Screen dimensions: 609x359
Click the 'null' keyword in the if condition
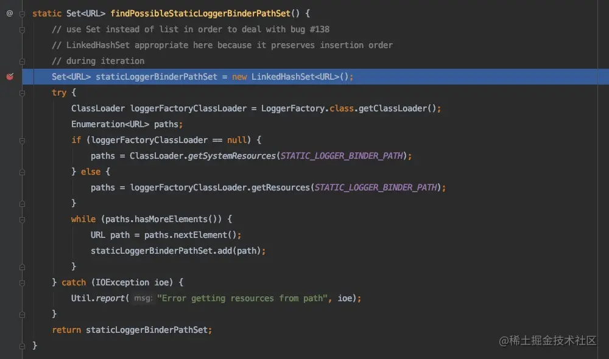coord(236,140)
